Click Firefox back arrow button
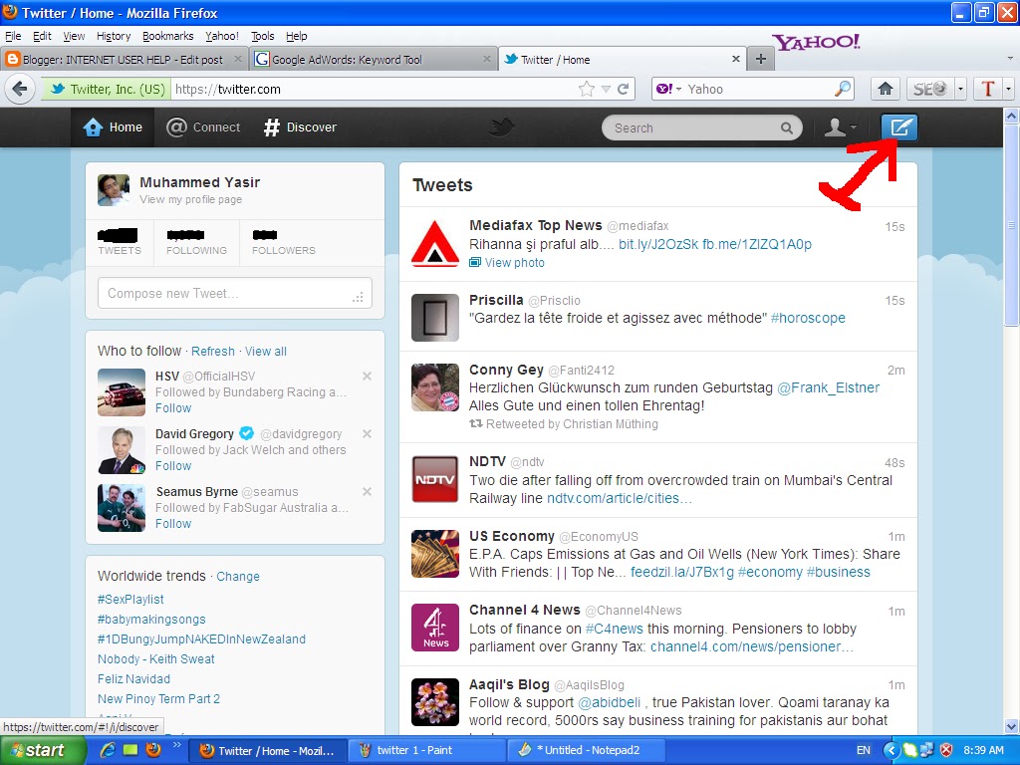Image resolution: width=1020 pixels, height=765 pixels. point(20,89)
